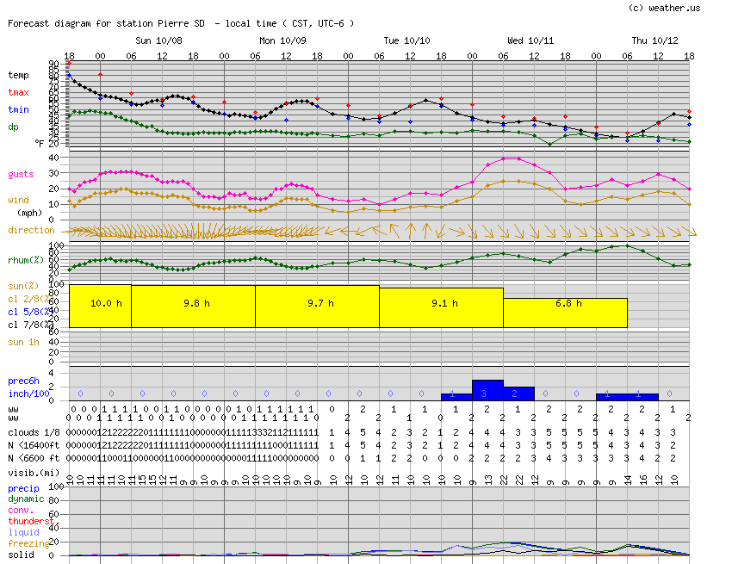The image size is (732, 564).
Task: Click the orange "freezing" legend label
Action: tap(28, 544)
